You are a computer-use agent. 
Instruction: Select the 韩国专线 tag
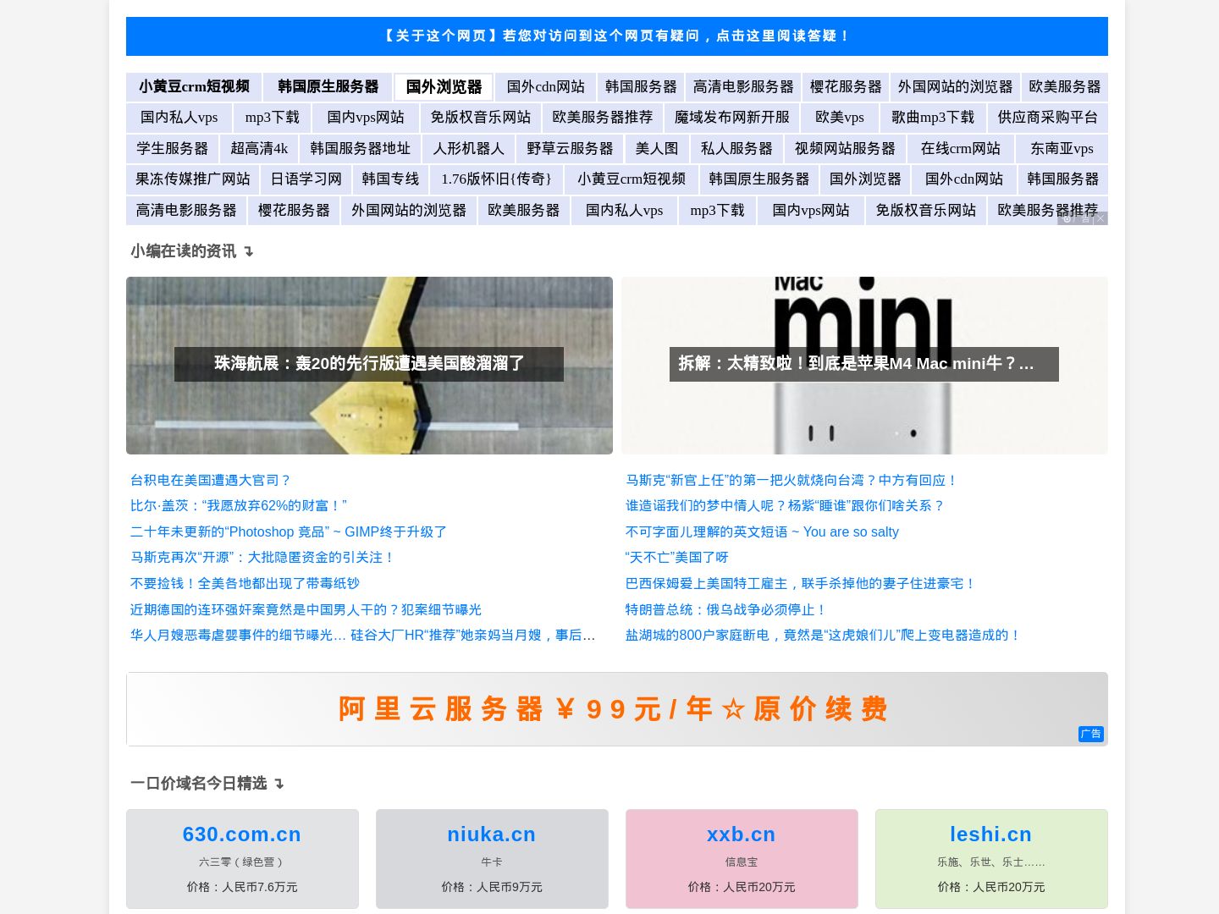coord(390,179)
